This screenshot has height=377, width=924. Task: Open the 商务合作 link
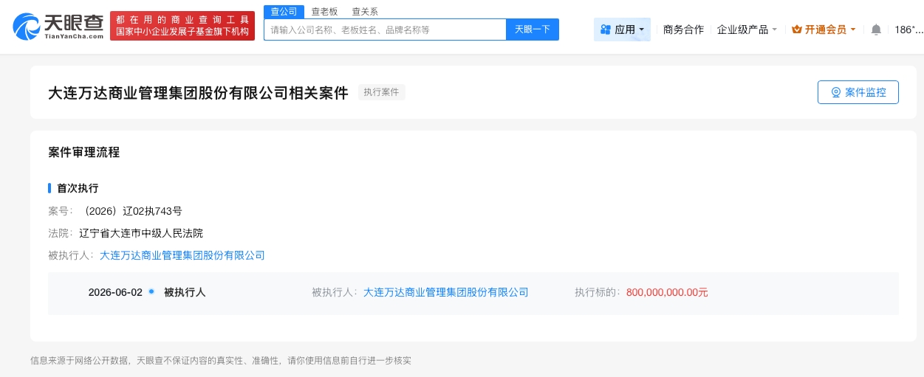(x=683, y=30)
